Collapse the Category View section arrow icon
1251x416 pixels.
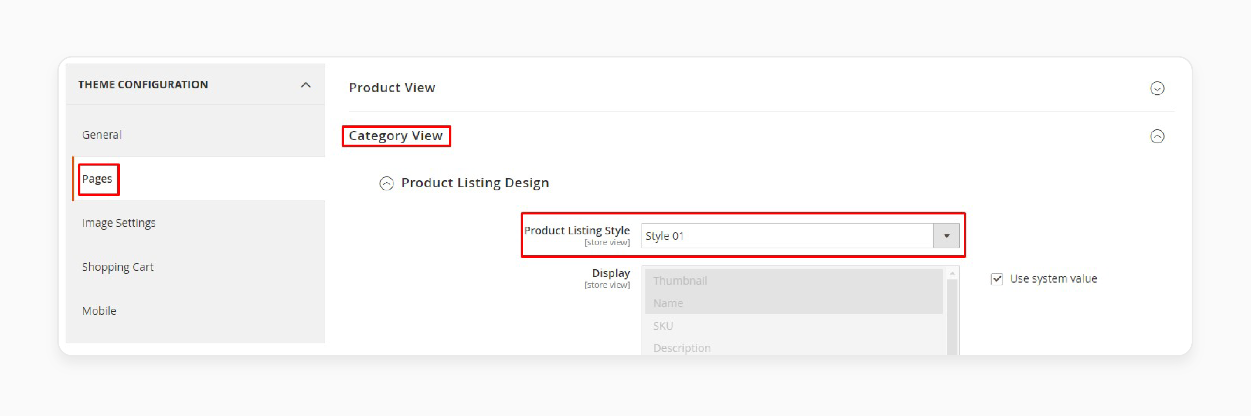coord(1157,136)
